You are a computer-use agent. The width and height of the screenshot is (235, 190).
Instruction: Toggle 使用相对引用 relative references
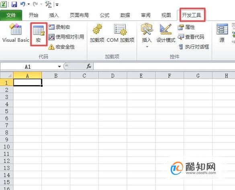pyautogui.click(x=66, y=37)
